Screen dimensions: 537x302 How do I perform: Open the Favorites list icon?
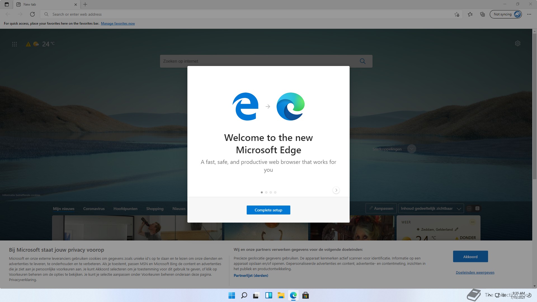tap(470, 14)
